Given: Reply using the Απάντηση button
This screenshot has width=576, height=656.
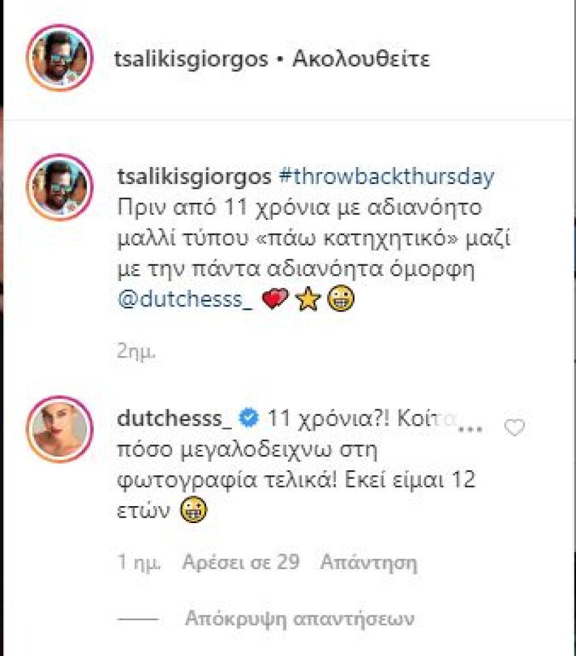Looking at the screenshot, I should pos(369,562).
